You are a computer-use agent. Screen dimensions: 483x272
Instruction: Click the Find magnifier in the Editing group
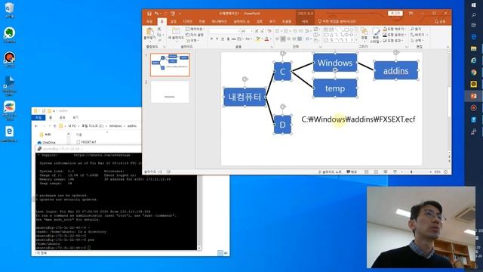coord(416,29)
